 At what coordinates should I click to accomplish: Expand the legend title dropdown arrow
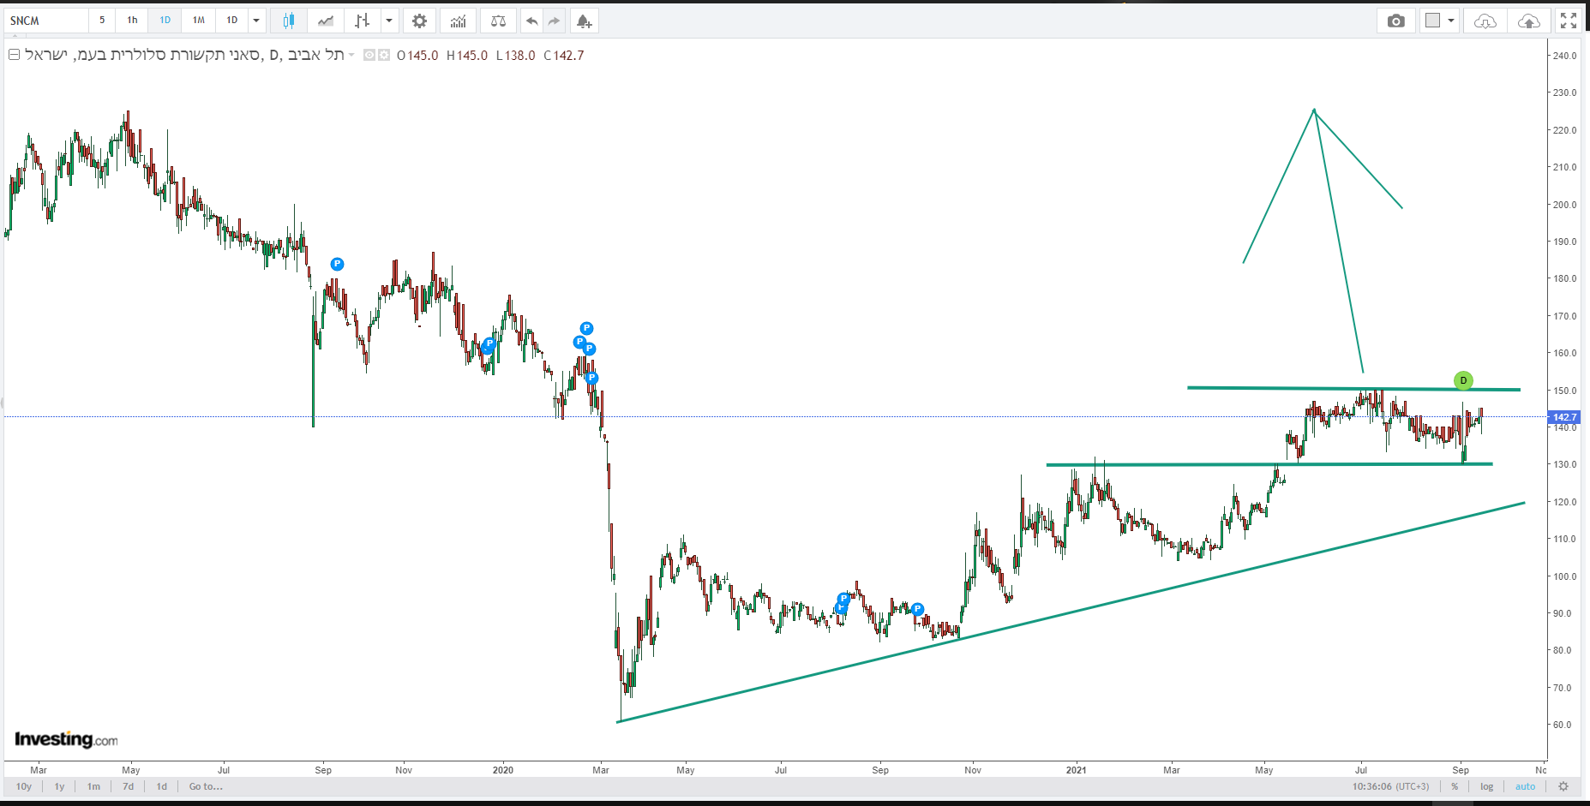[x=351, y=56]
